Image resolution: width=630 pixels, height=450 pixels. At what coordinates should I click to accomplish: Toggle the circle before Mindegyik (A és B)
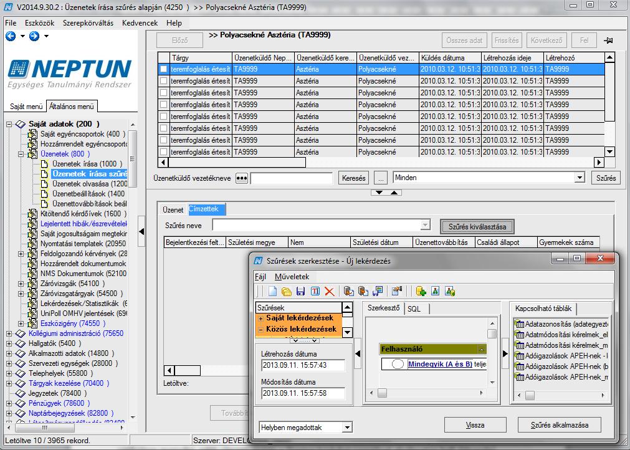(x=398, y=365)
